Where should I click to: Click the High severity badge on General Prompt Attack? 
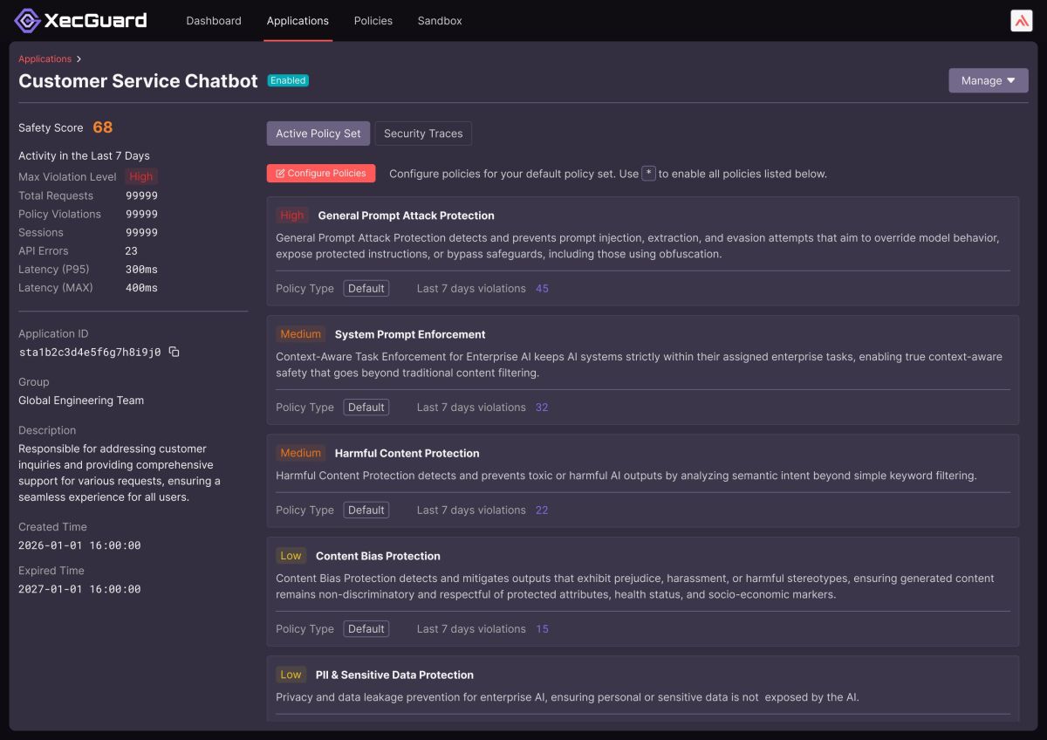[x=292, y=216]
